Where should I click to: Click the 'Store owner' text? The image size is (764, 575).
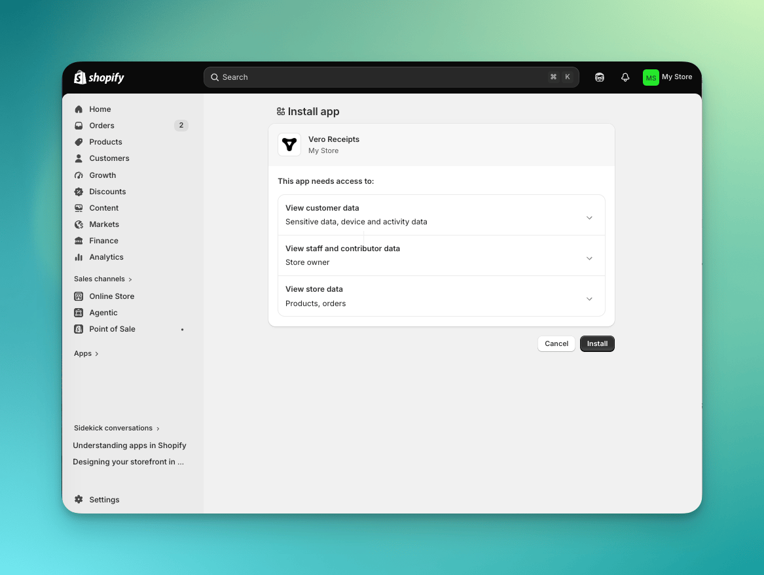pyautogui.click(x=308, y=262)
